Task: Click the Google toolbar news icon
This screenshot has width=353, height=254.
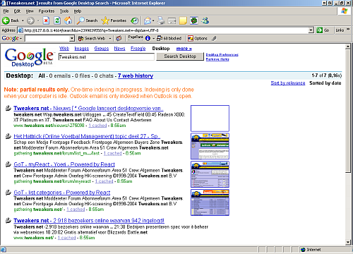Action: click(119, 38)
